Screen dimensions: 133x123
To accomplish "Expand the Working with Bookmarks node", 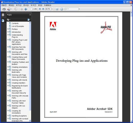I will (8, 70).
